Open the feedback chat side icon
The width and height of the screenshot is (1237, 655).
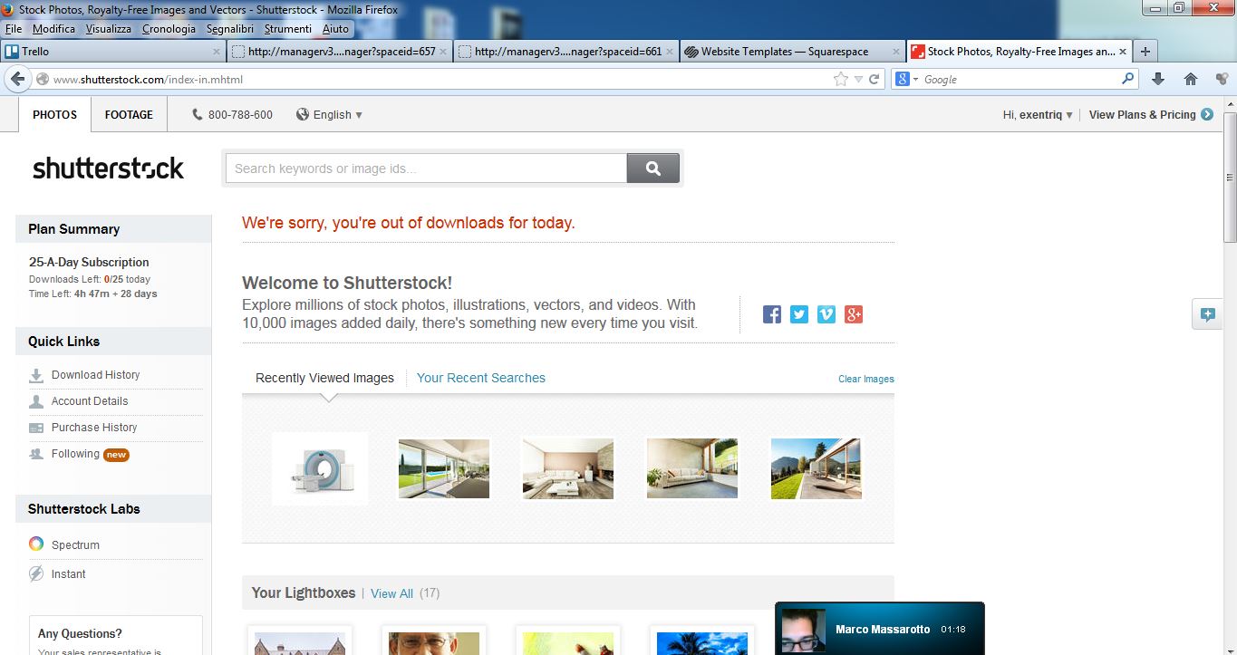[1207, 314]
